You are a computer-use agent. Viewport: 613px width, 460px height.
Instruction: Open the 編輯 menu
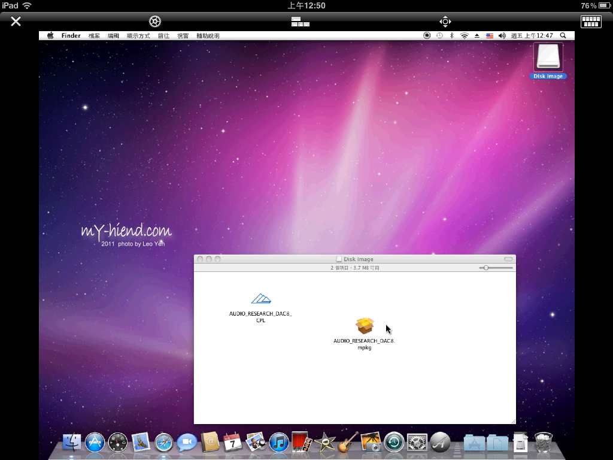113,35
